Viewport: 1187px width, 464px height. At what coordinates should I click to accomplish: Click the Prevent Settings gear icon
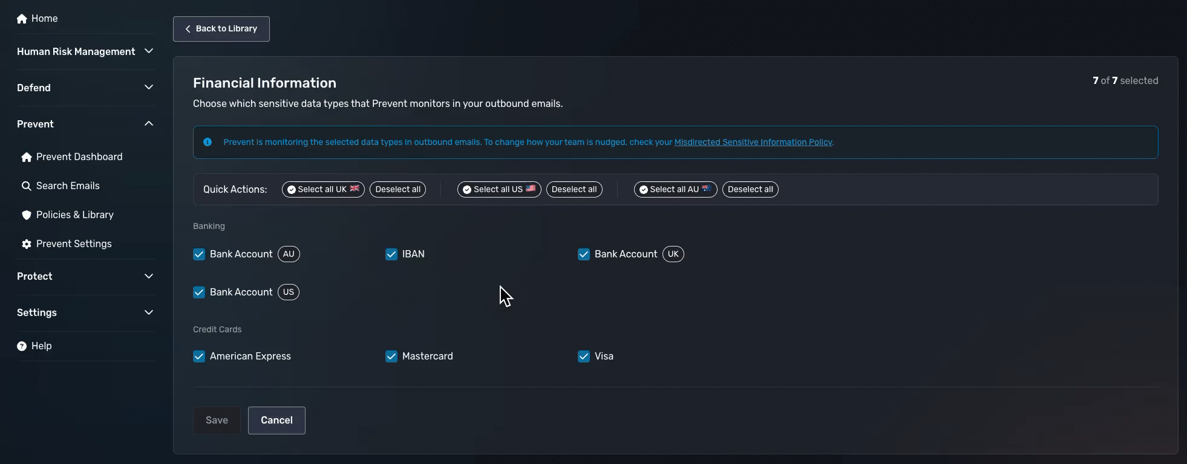(27, 244)
